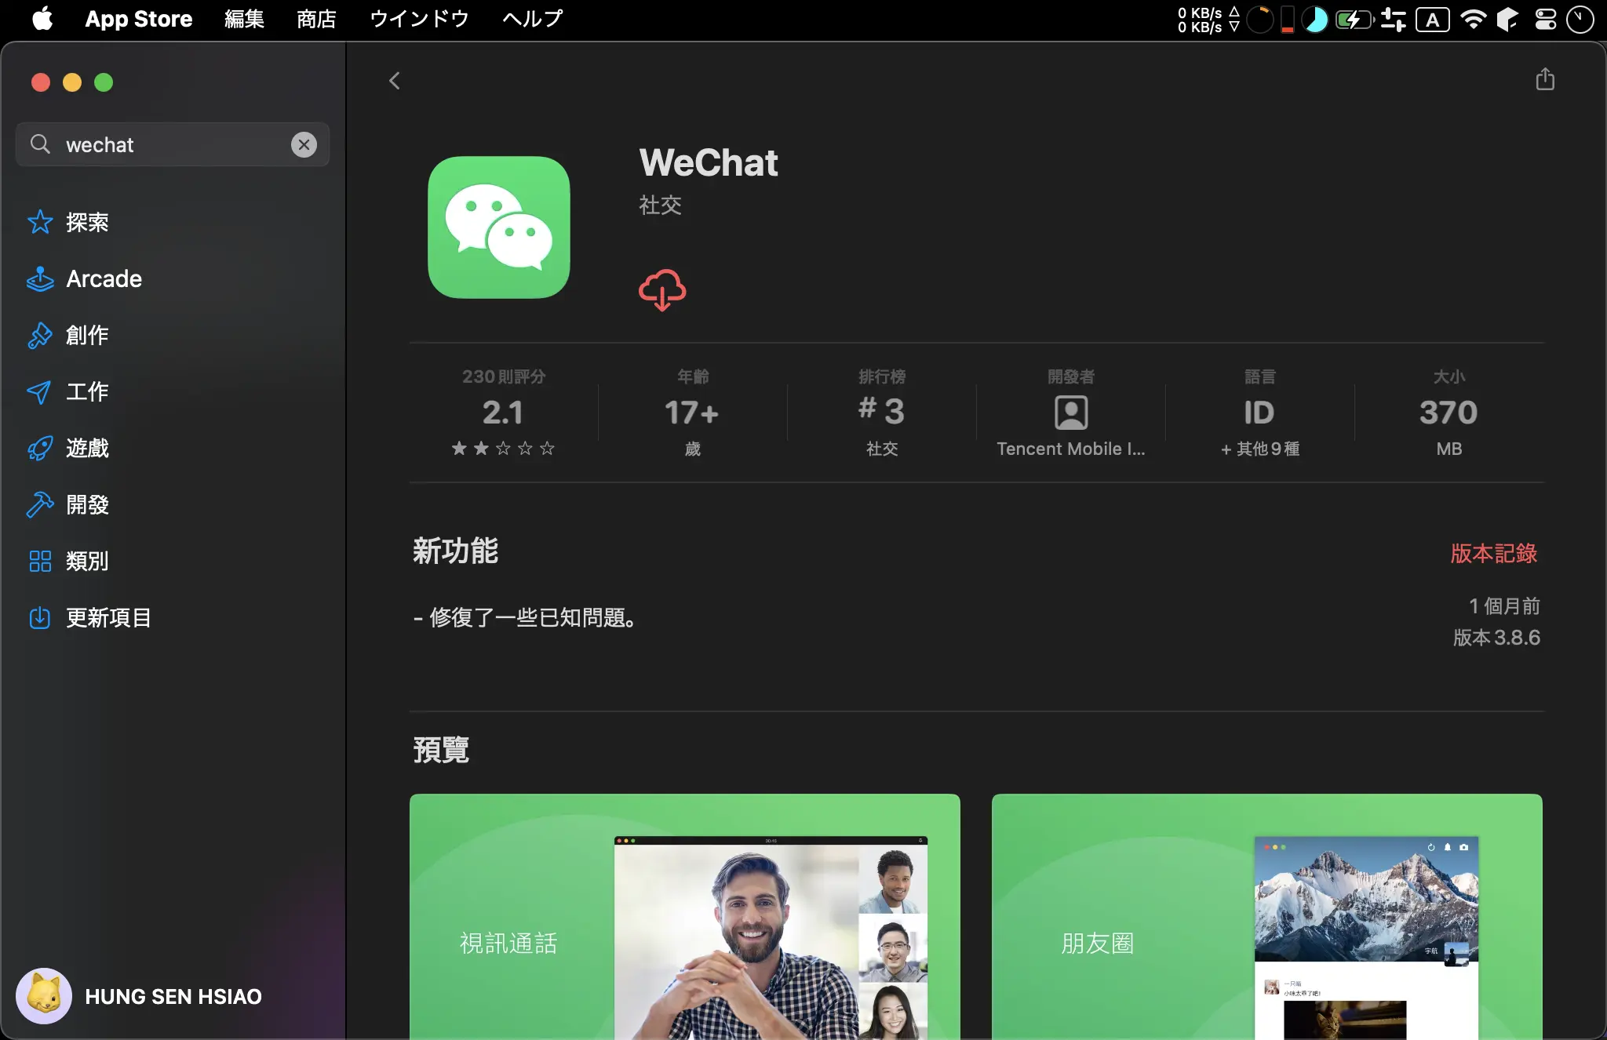Screen dimensions: 1607x1040
Task: Open the Wi-Fi menu bar icon
Action: 1473,19
